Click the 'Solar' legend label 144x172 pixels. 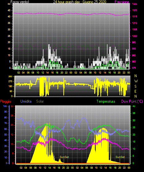coord(40,101)
